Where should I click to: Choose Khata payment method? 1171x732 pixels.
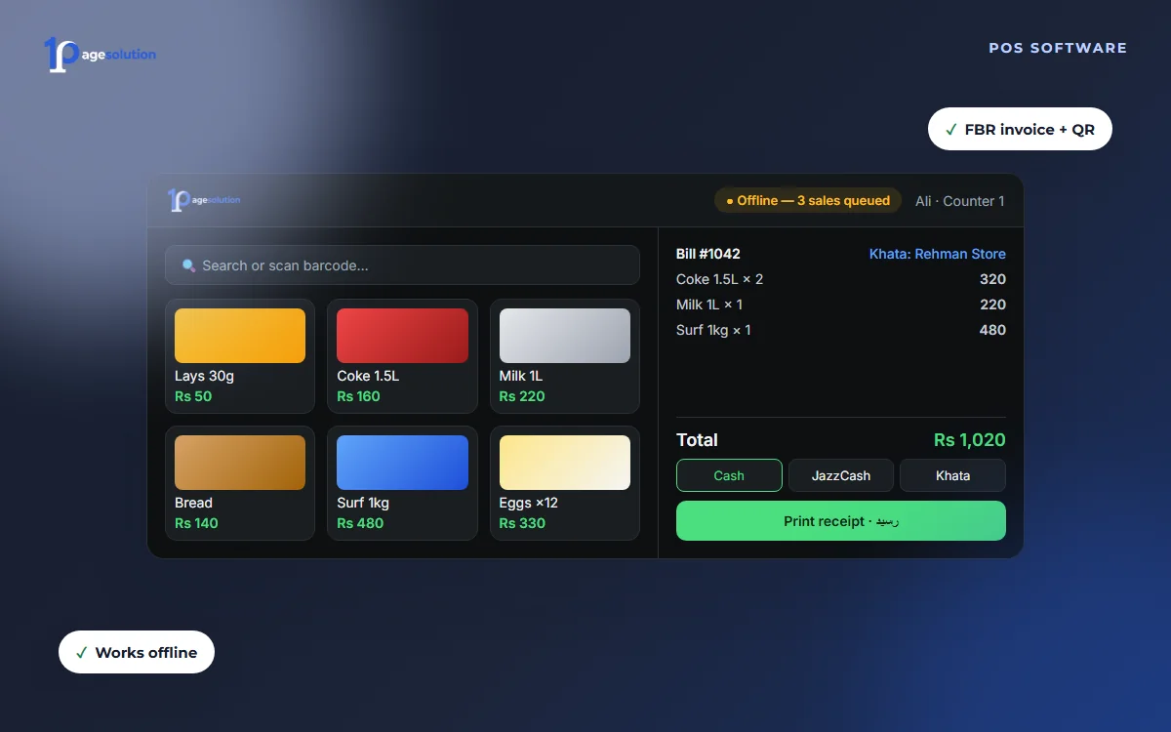tap(952, 475)
